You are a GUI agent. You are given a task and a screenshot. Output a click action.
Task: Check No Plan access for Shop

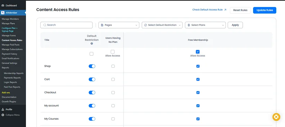click(113, 66)
